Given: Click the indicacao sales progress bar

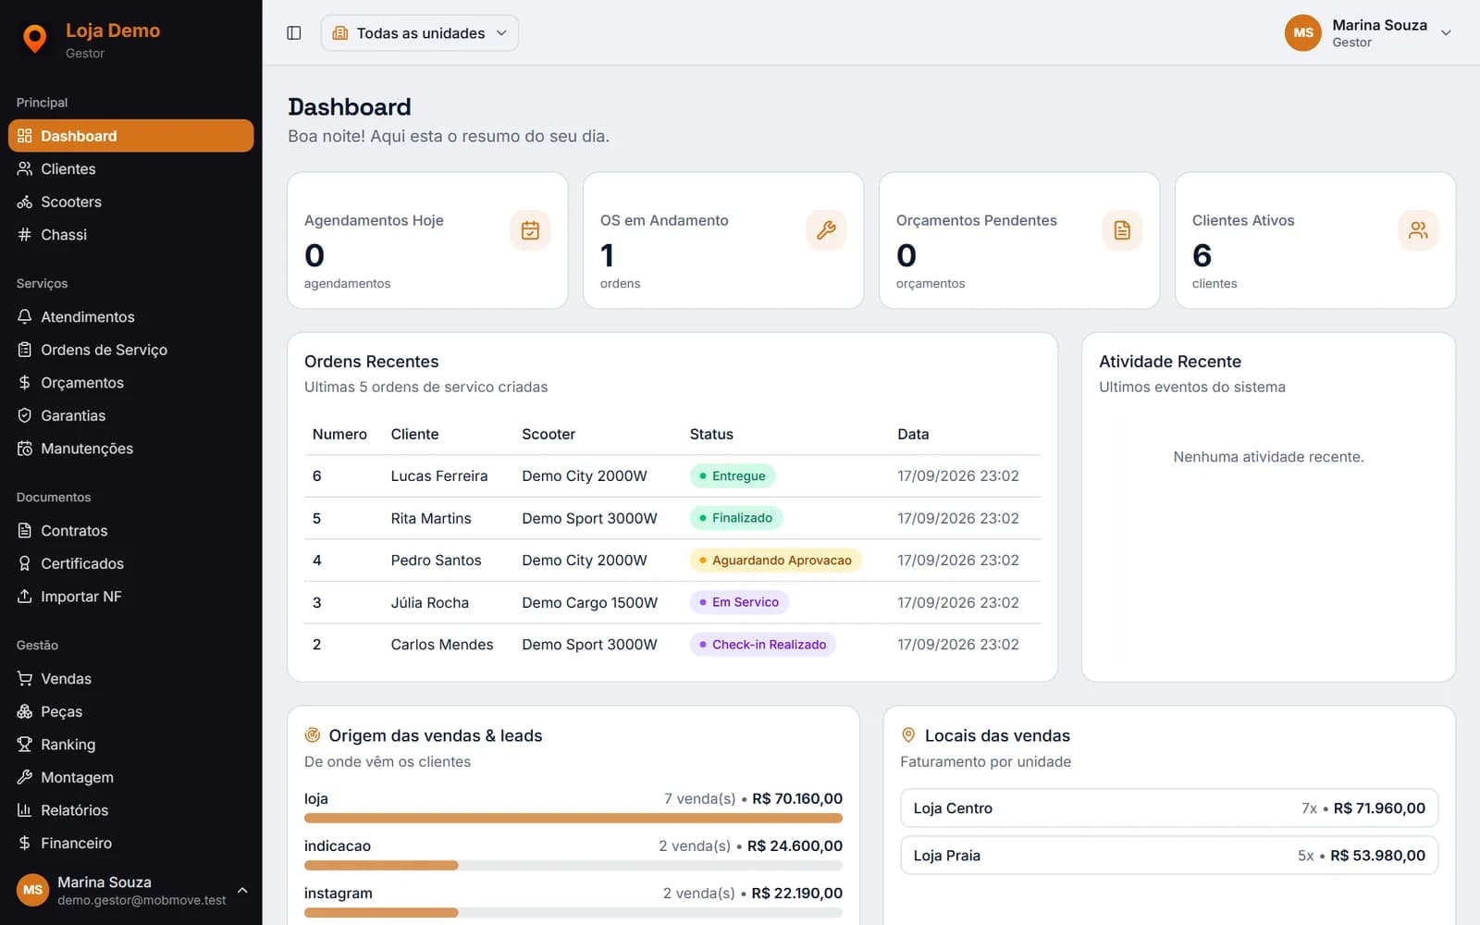Looking at the screenshot, I should point(573,866).
